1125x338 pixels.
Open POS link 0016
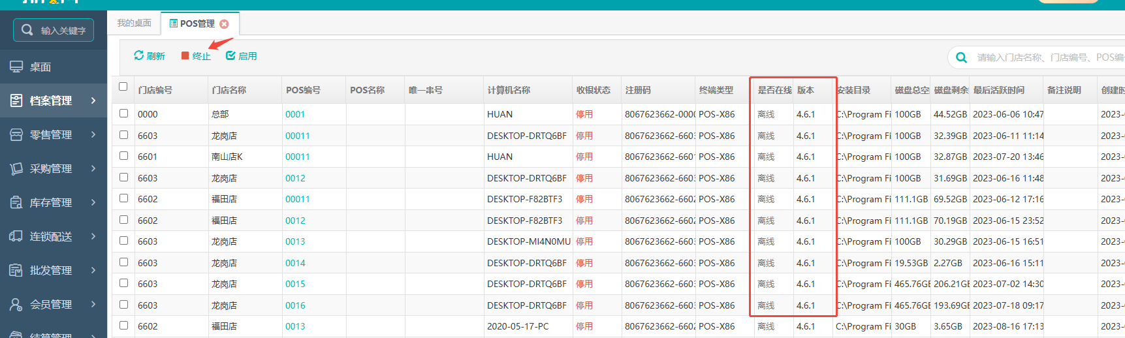pos(295,305)
